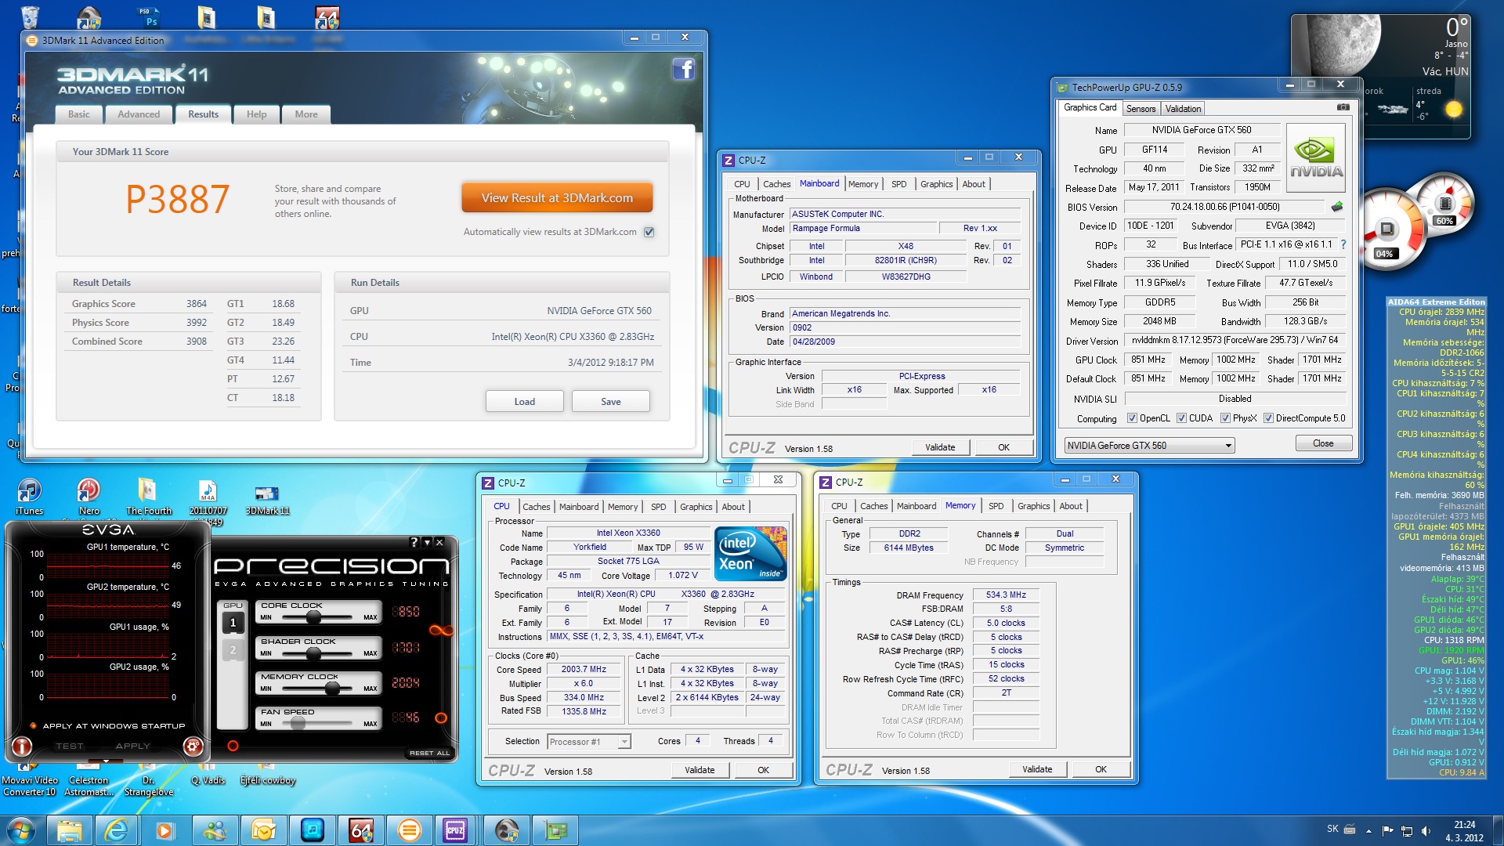Click the Facebook share icon in 3DMark
Viewport: 1504px width, 846px height.
click(x=683, y=70)
